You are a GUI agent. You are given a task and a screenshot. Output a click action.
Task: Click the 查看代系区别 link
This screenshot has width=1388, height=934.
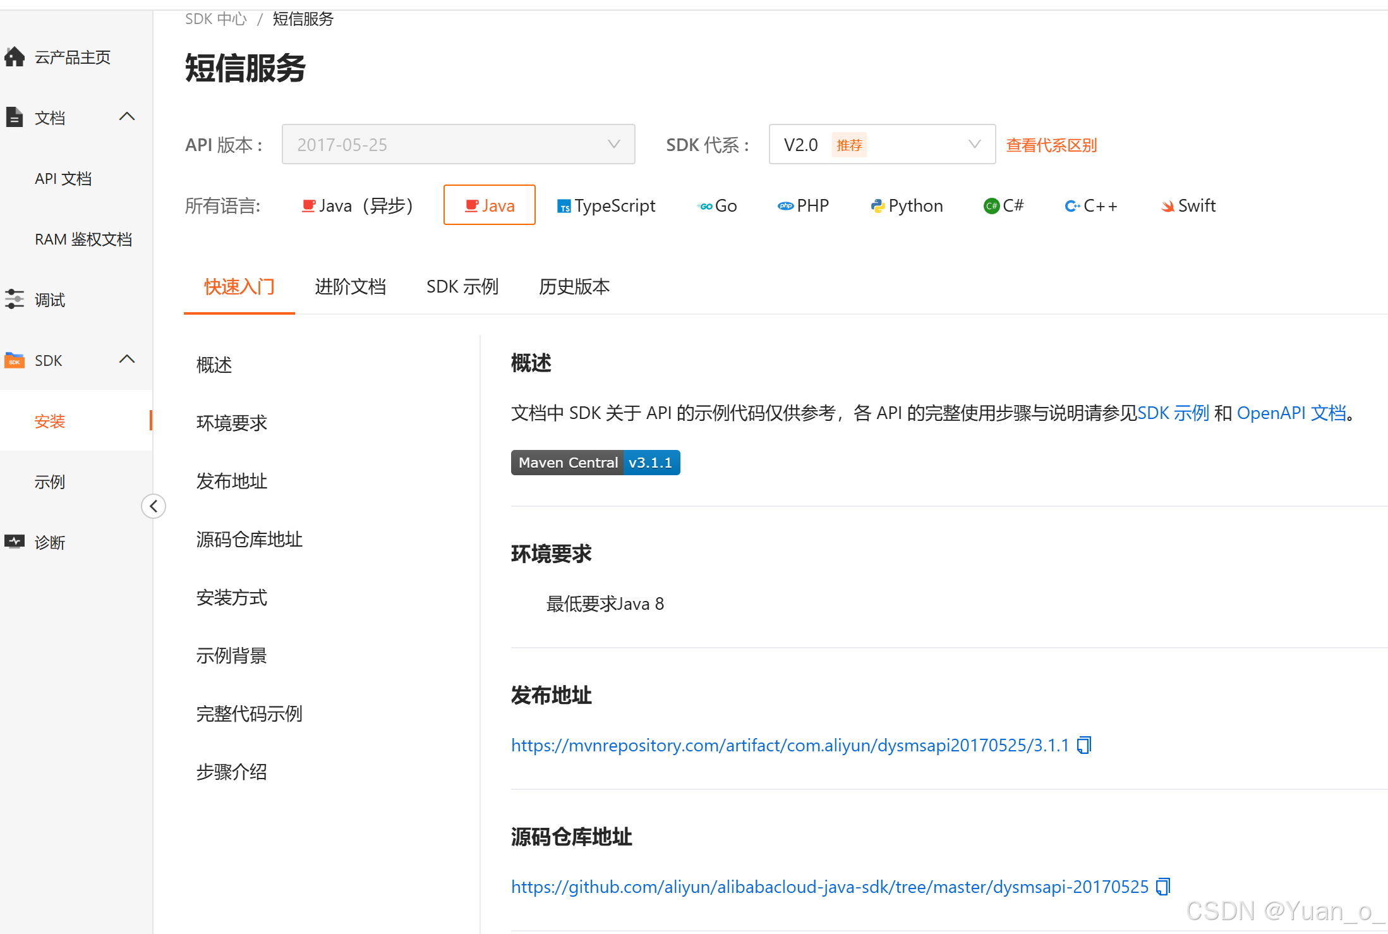[1051, 145]
